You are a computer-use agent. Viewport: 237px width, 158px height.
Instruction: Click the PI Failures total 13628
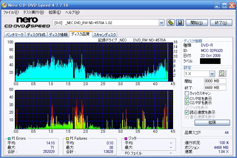(108, 151)
